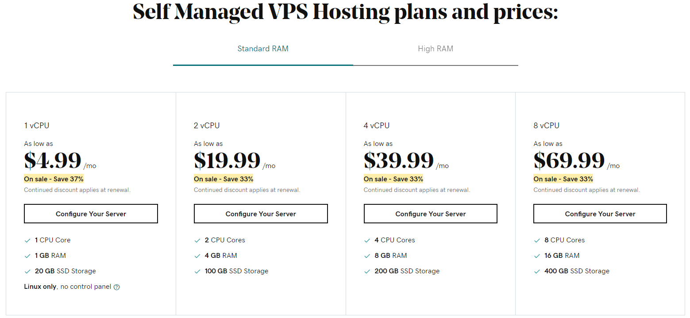Click checkmark icon beside 4 GB RAM
This screenshot has width=690, height=318.
(x=197, y=256)
